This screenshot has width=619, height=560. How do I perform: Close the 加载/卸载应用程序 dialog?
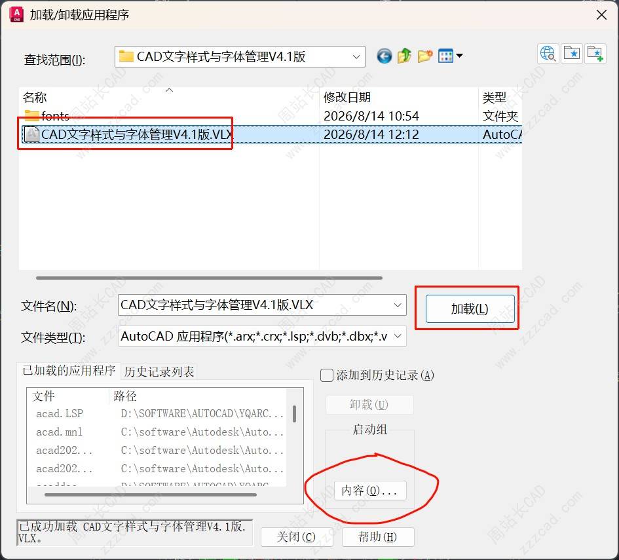[601, 15]
